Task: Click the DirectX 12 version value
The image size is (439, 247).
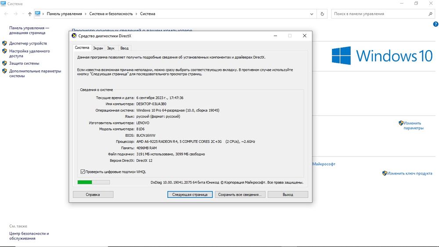Action: point(144,161)
